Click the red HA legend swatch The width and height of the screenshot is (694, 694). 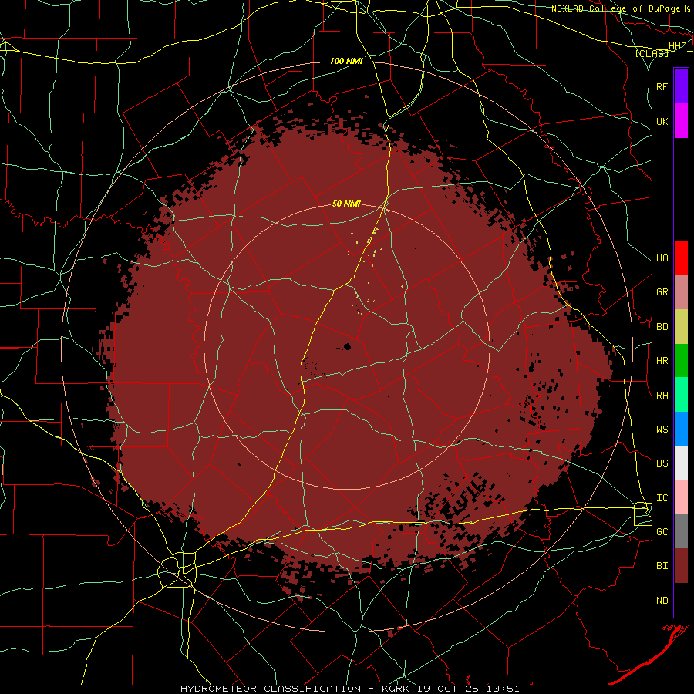click(681, 258)
